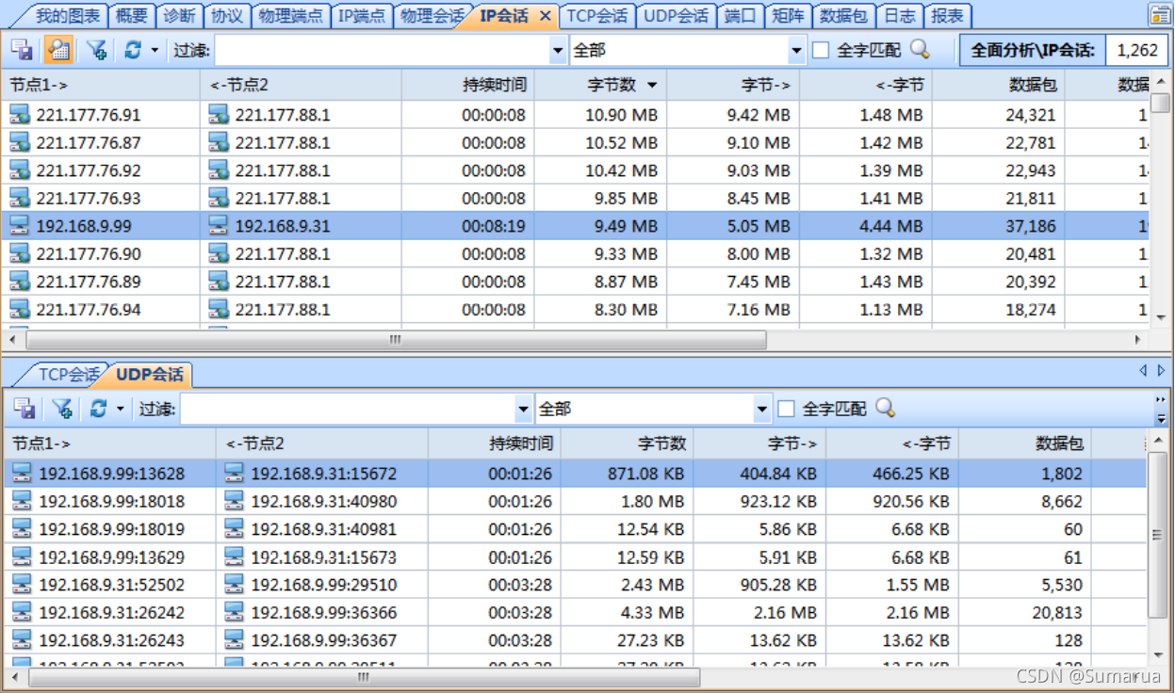Click the host icon for 221.177.76.93
This screenshot has height=693, width=1175.
(x=20, y=198)
